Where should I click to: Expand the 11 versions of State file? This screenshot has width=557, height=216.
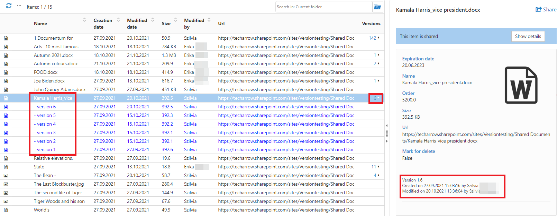(375, 167)
